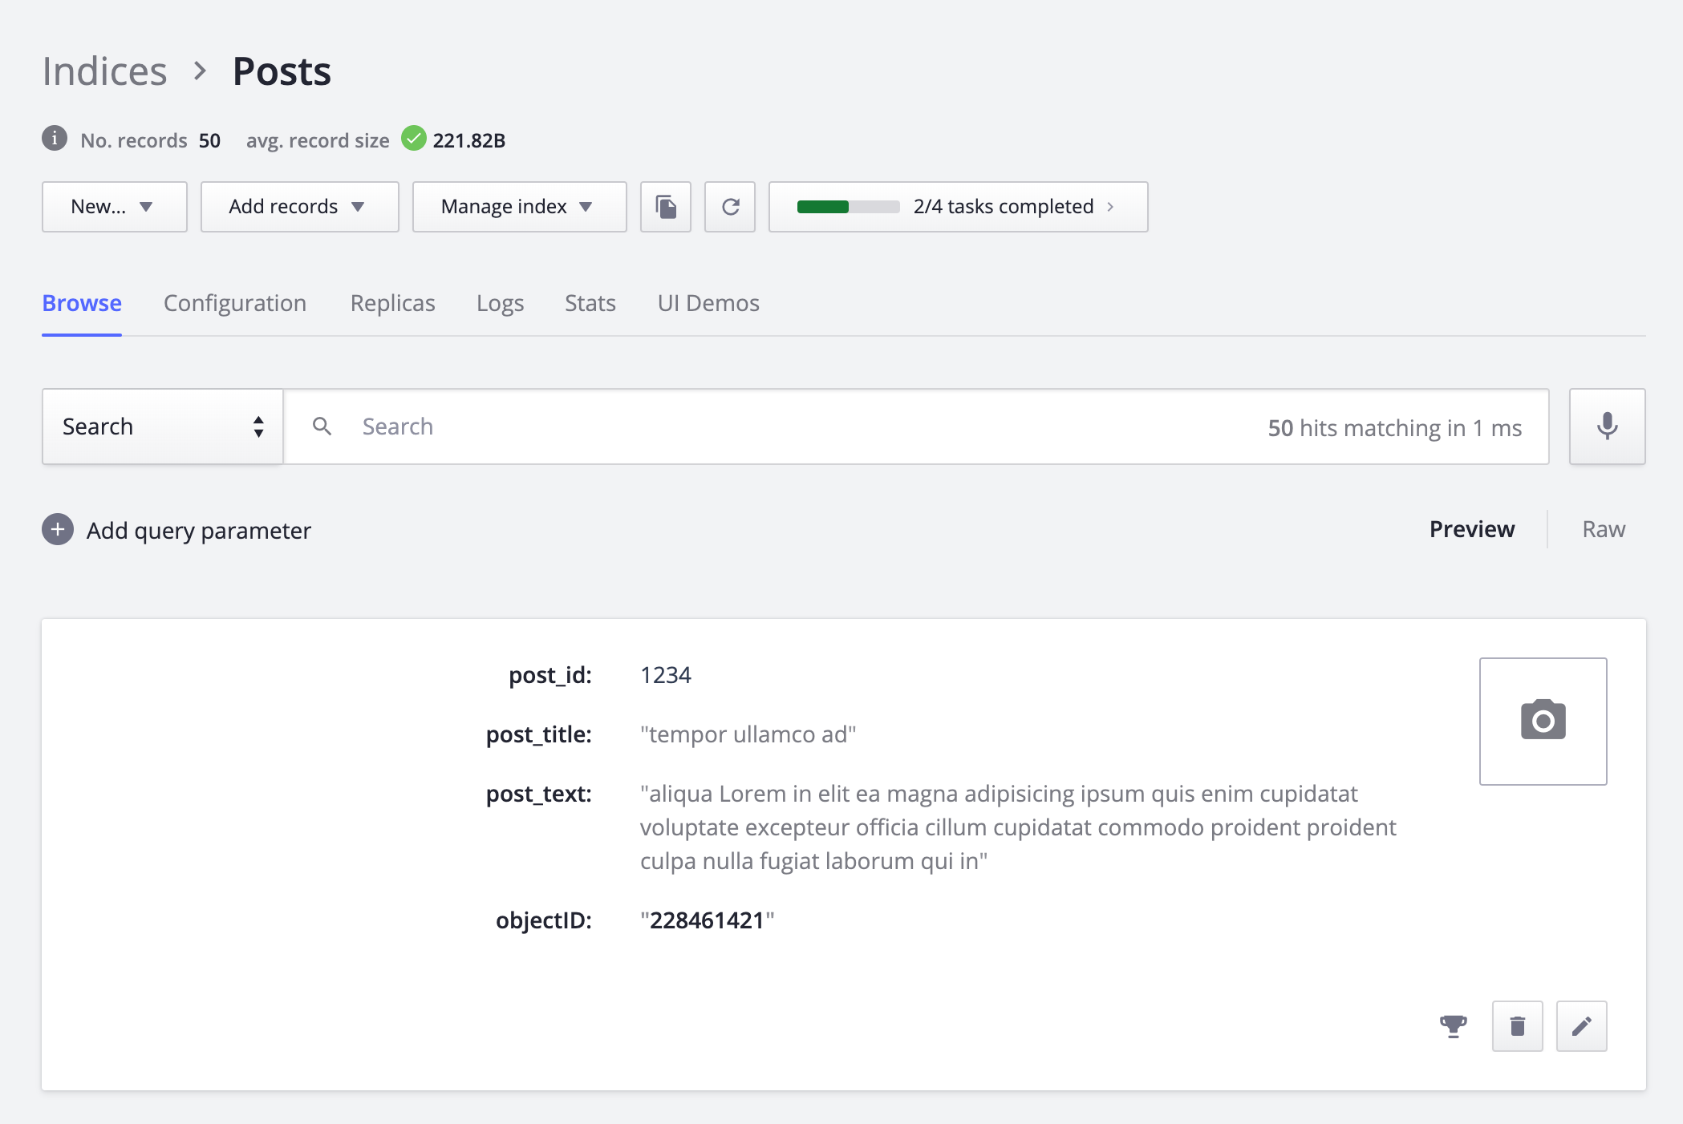Edit the record with pencil icon
This screenshot has height=1124, width=1683.
pyautogui.click(x=1581, y=1026)
